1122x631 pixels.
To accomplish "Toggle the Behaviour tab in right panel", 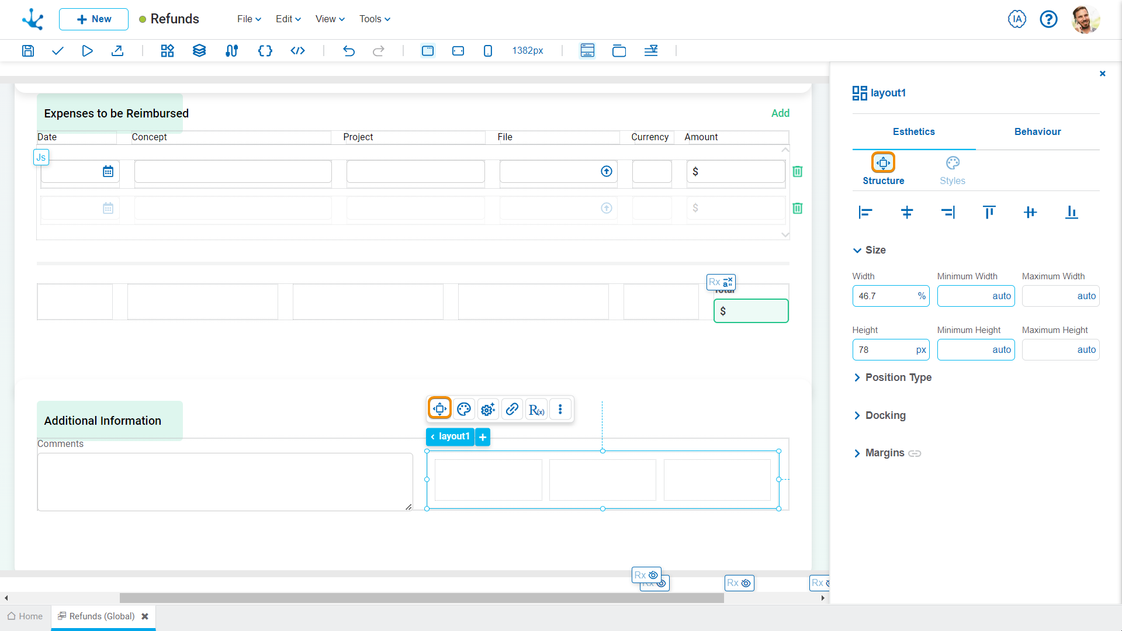I will pos(1037,131).
